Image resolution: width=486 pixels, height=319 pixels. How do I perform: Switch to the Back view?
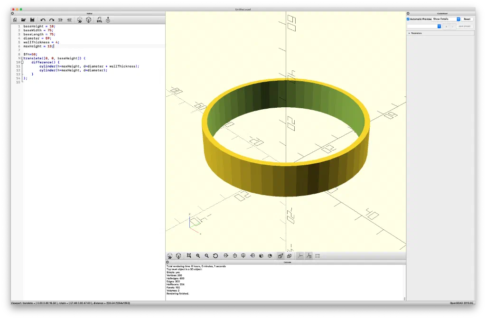[270, 256]
